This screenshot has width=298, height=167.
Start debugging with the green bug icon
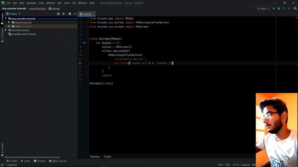278,8
